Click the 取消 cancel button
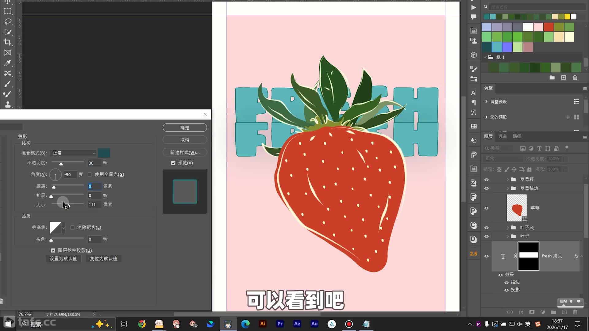The image size is (589, 331). pos(185,140)
